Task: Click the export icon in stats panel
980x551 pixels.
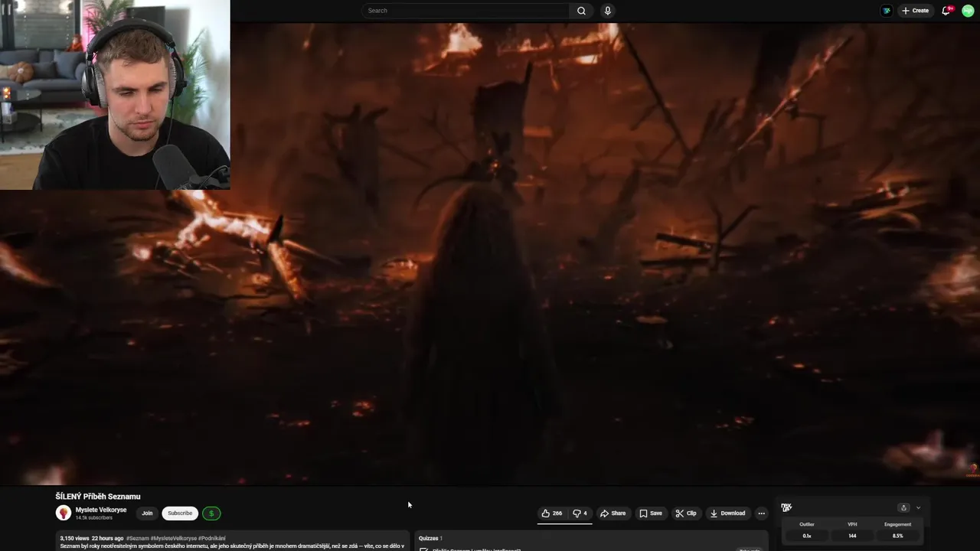Action: 903,507
